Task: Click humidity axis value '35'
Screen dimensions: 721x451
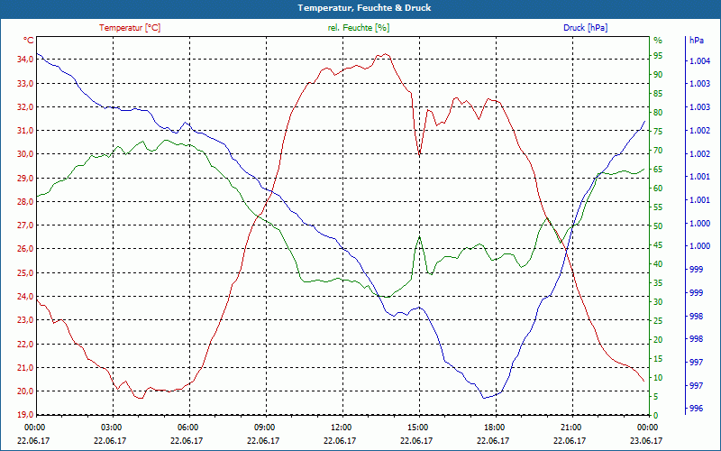Action: pos(658,283)
